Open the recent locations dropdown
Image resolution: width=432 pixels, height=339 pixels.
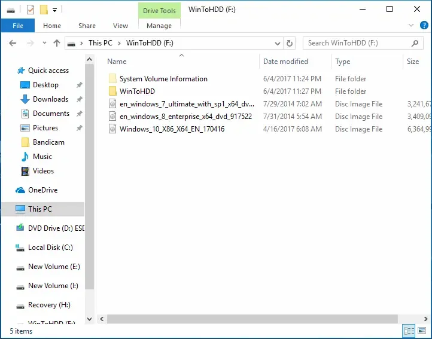pos(44,43)
